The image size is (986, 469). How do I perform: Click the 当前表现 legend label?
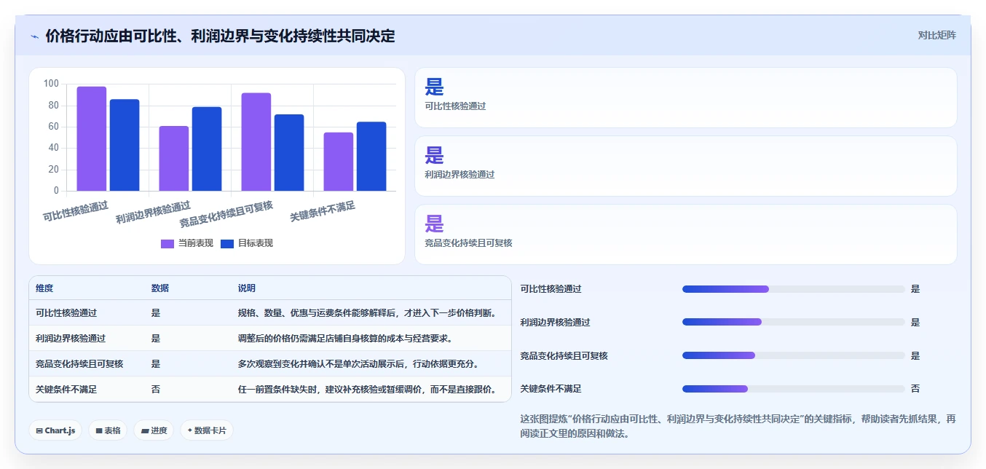(196, 243)
